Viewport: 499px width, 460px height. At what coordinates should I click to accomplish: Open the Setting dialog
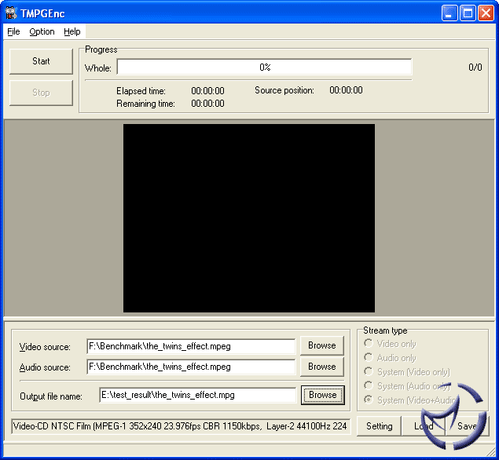click(379, 426)
